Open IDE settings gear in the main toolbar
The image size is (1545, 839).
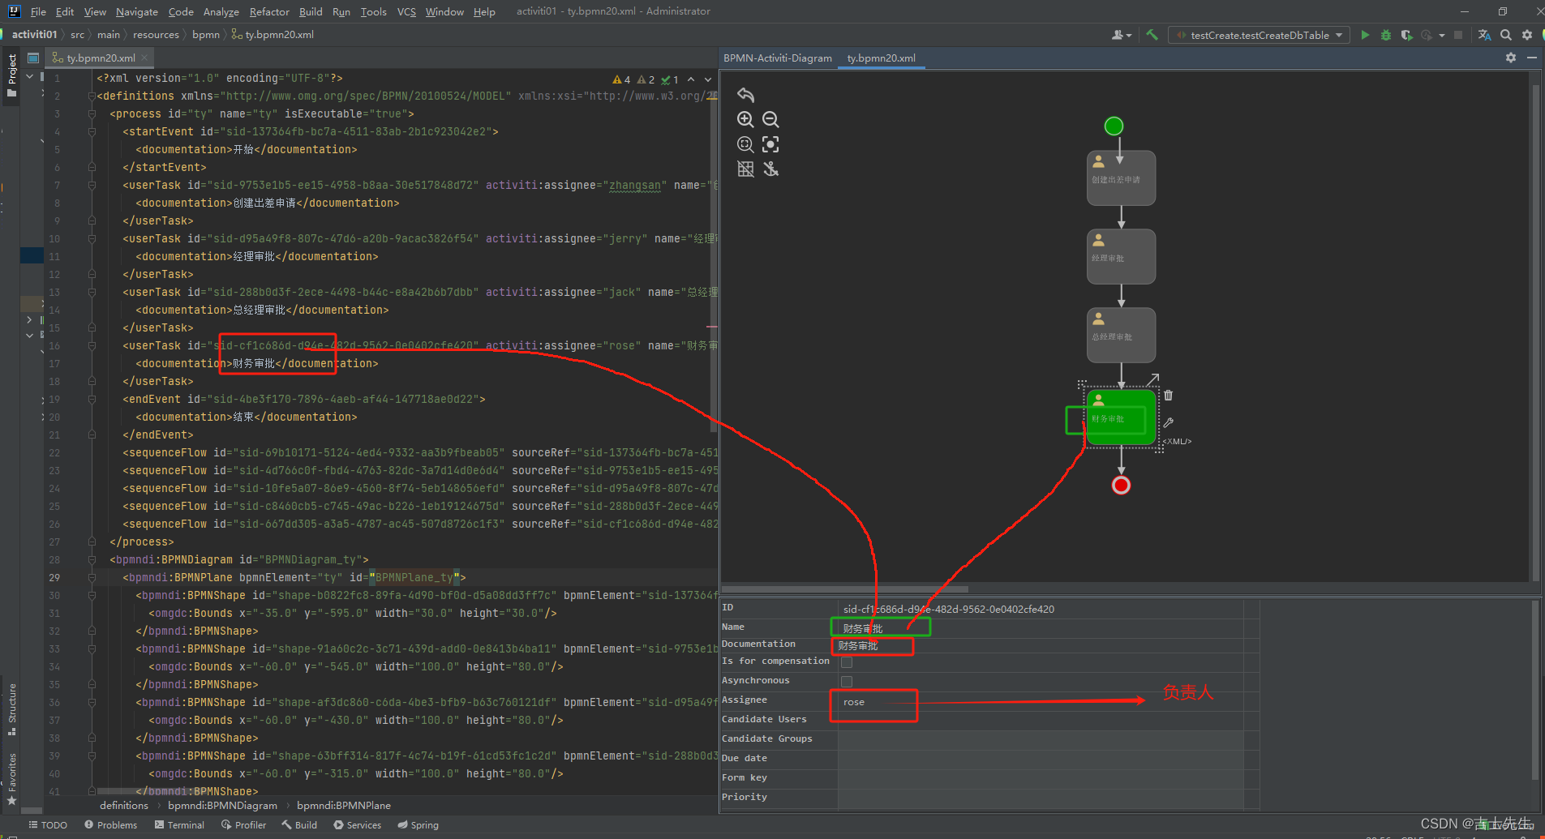1527,35
